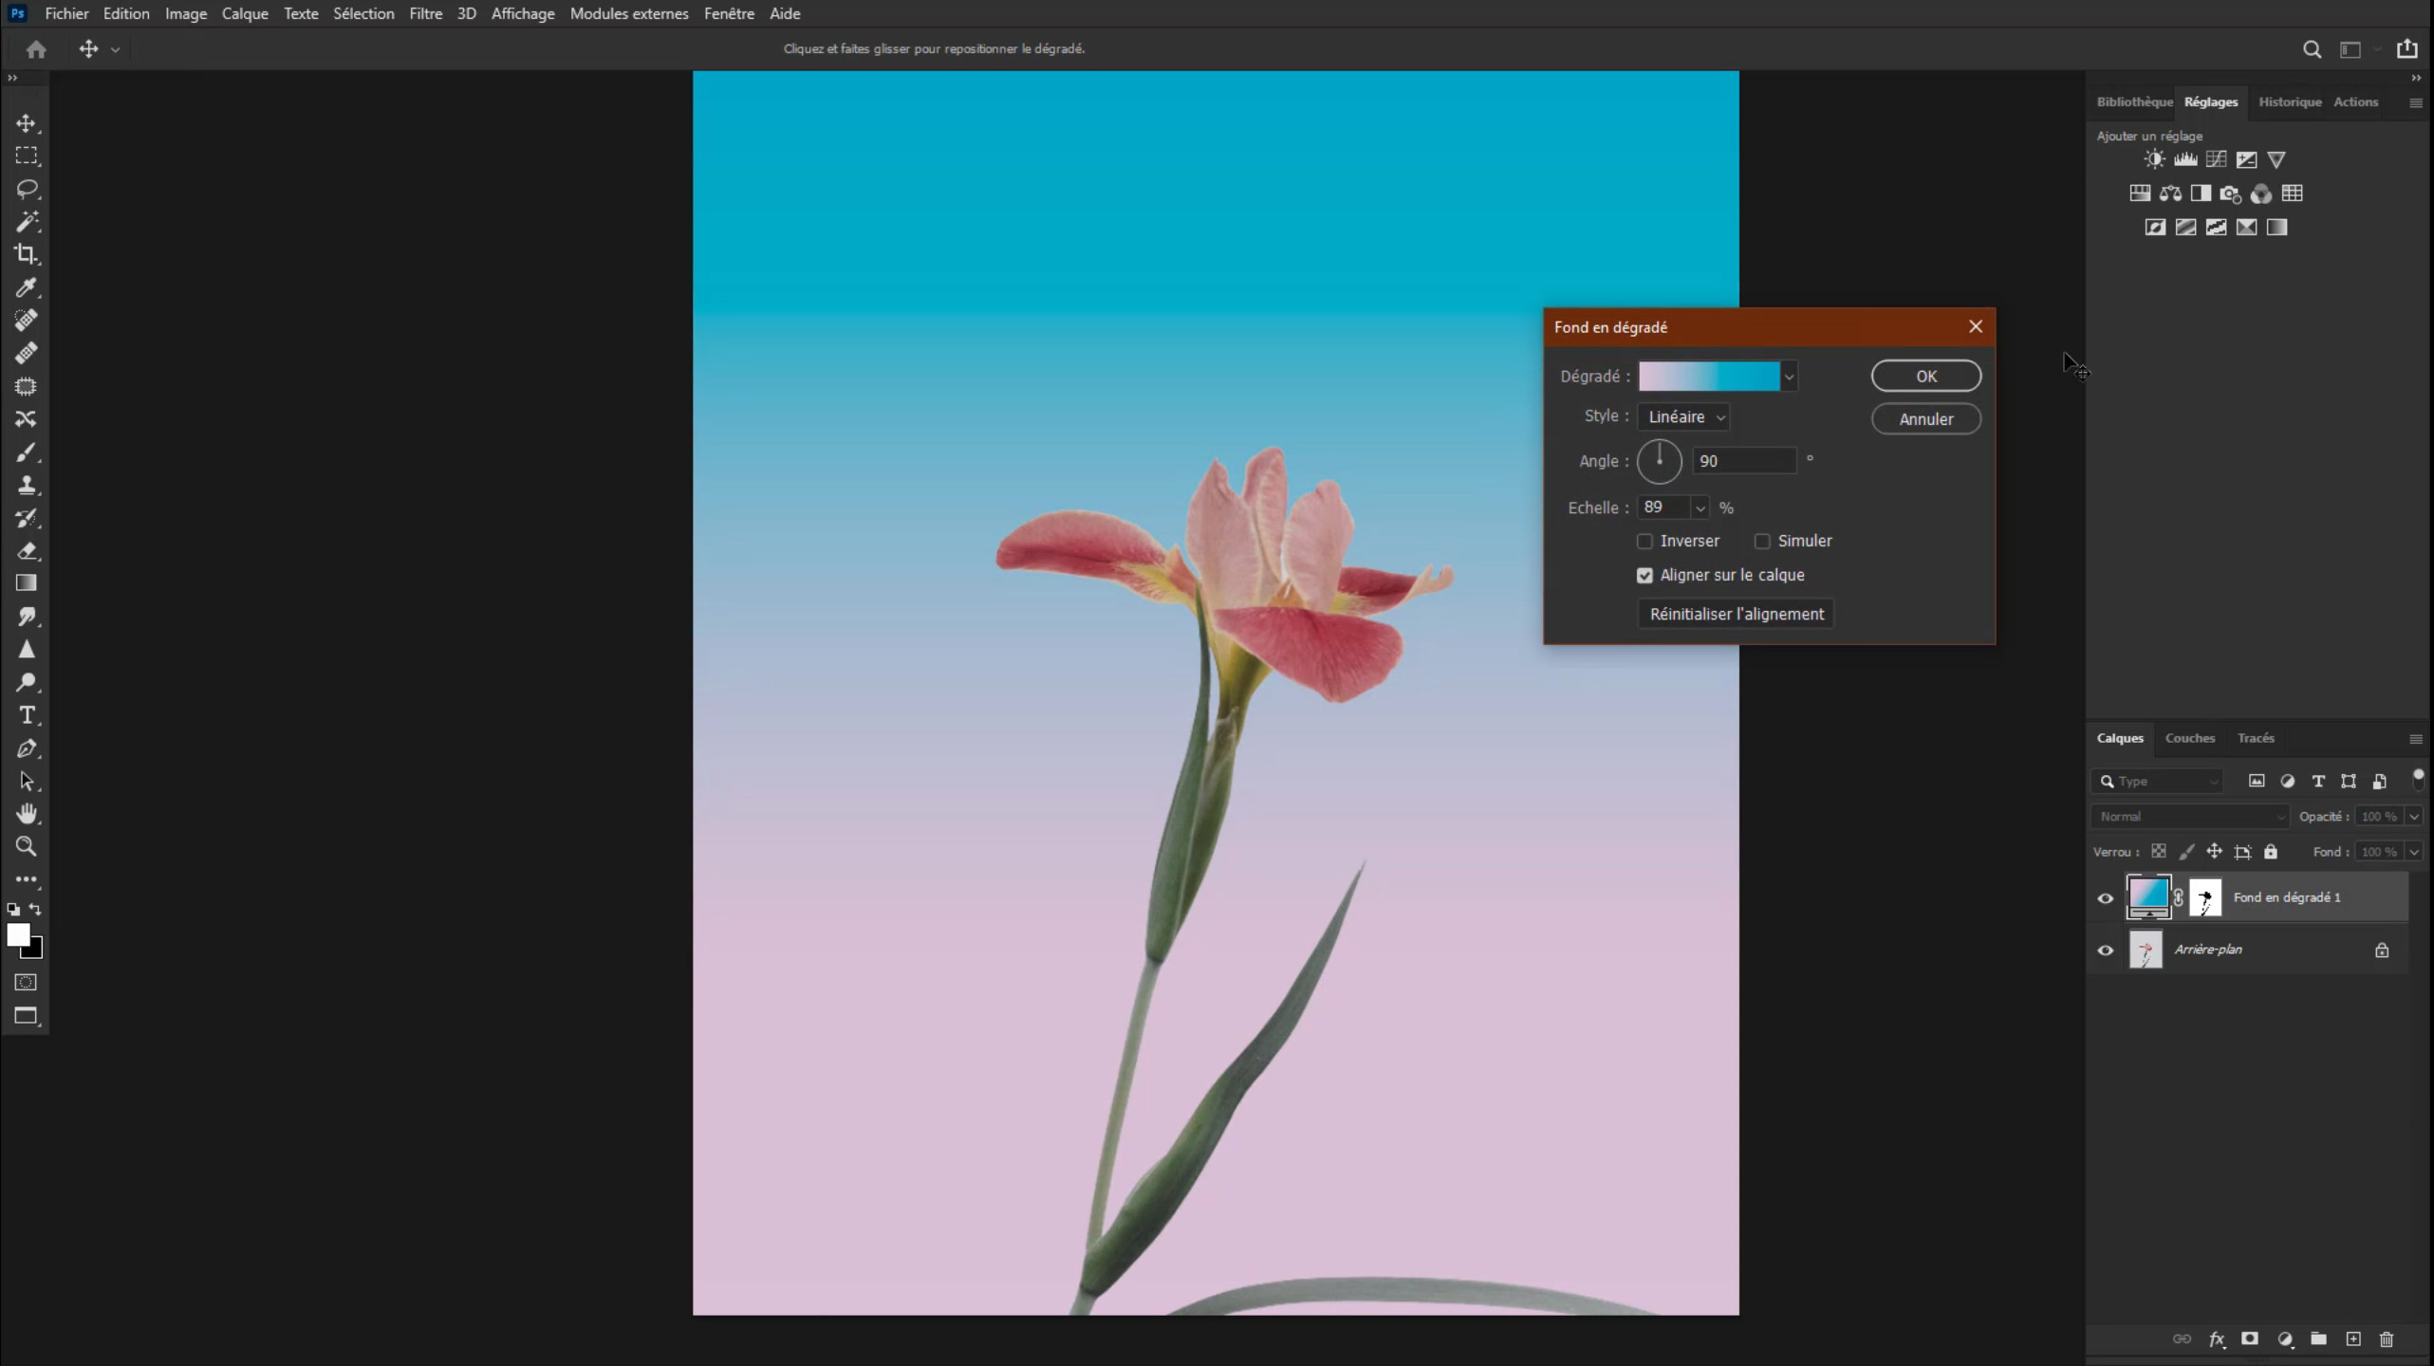
Task: Open the Fond fill dropdown arrow
Action: coord(2414,852)
